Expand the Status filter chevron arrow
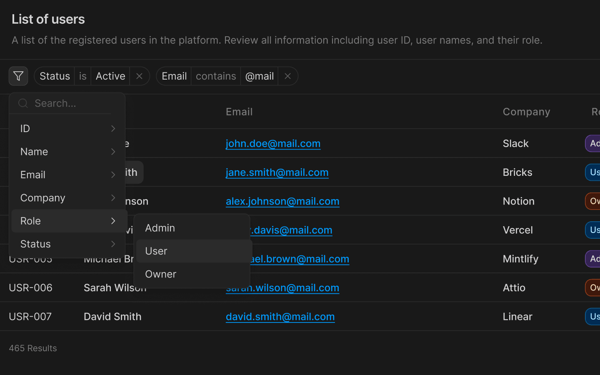Viewport: 600px width, 375px height. pos(113,244)
